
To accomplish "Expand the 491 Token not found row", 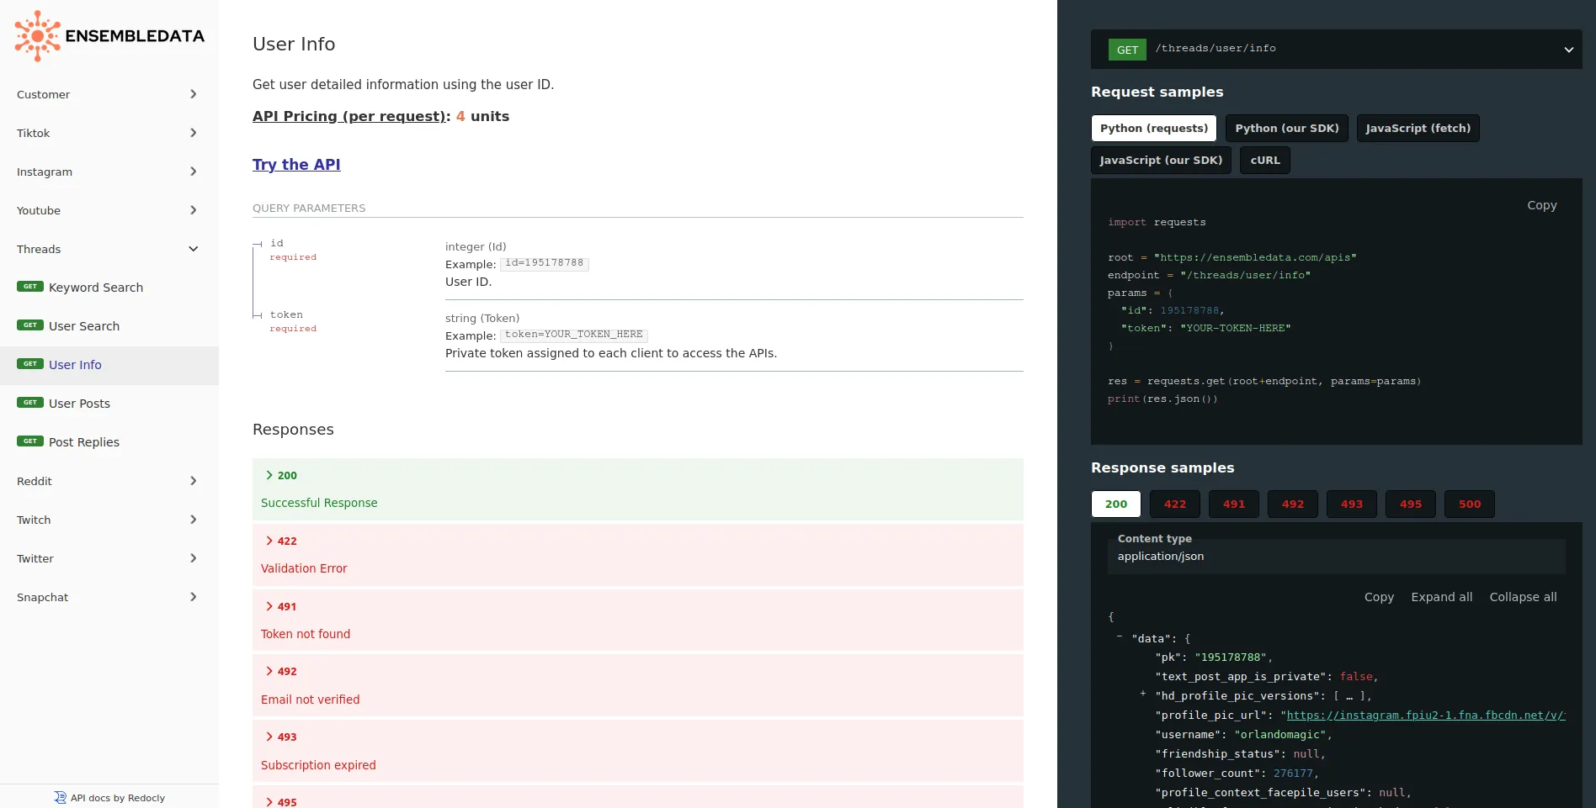I will 638,621.
